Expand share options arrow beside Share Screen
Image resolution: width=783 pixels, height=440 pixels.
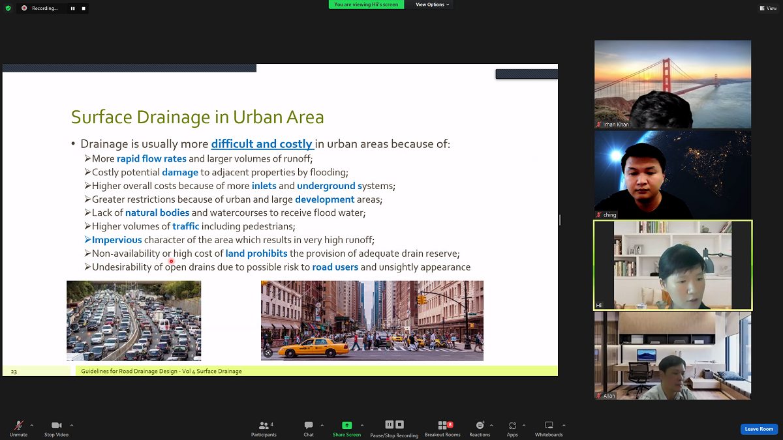pos(362,425)
